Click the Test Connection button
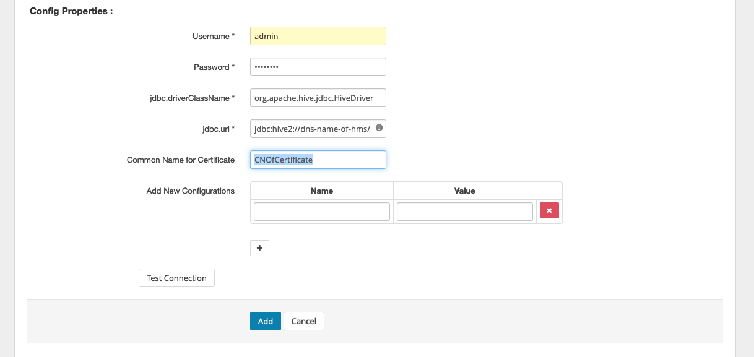This screenshot has height=357, width=754. coord(176,278)
